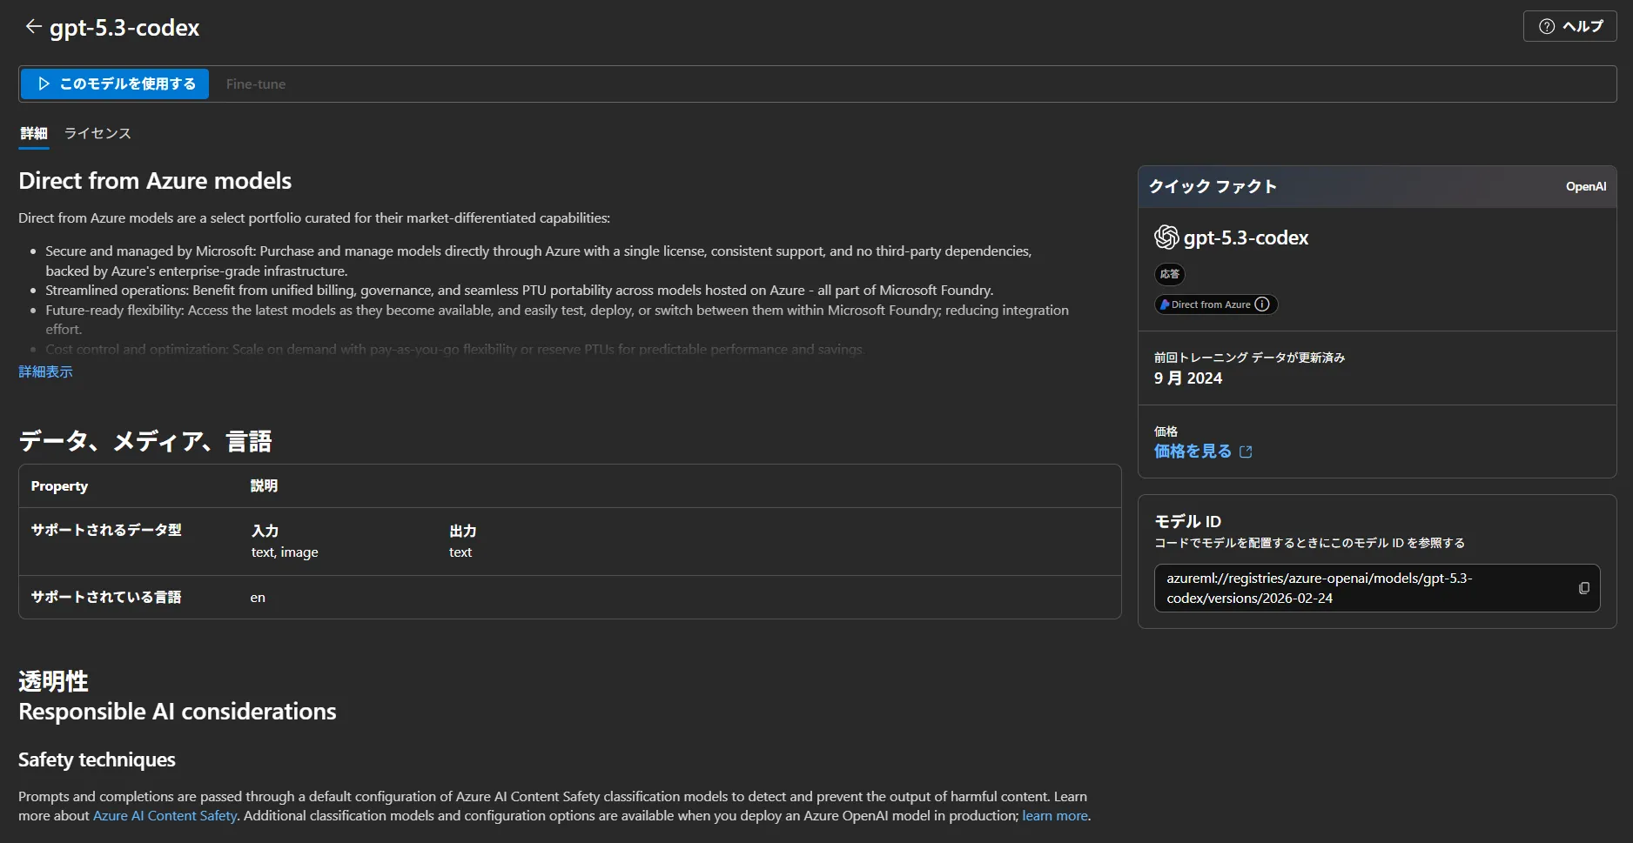Viewport: 1633px width, 843px height.
Task: Click the モデル ID heading
Action: pos(1187,521)
